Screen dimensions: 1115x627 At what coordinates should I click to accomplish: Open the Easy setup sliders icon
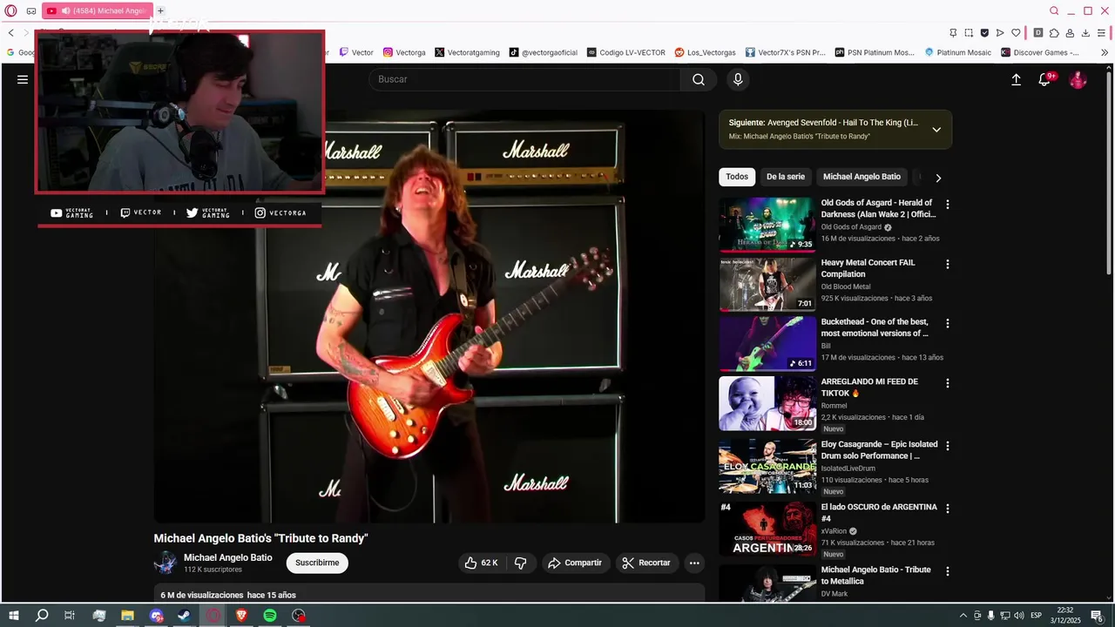click(1102, 33)
